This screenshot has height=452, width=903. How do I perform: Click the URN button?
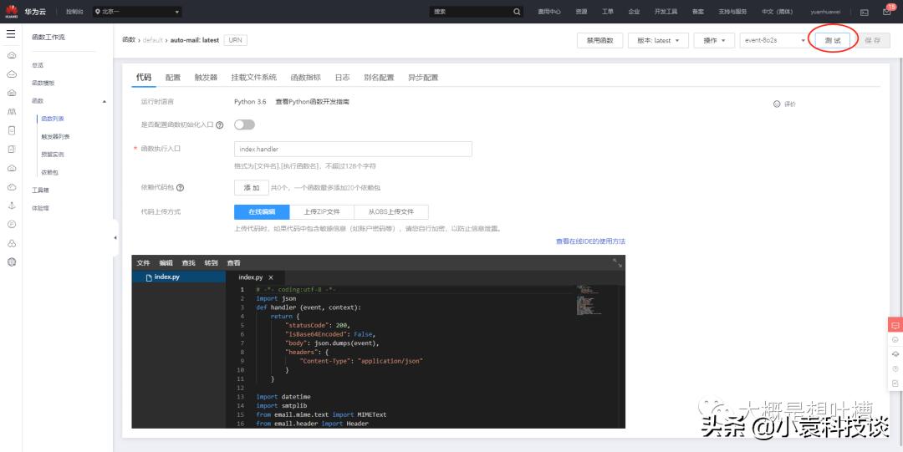236,40
